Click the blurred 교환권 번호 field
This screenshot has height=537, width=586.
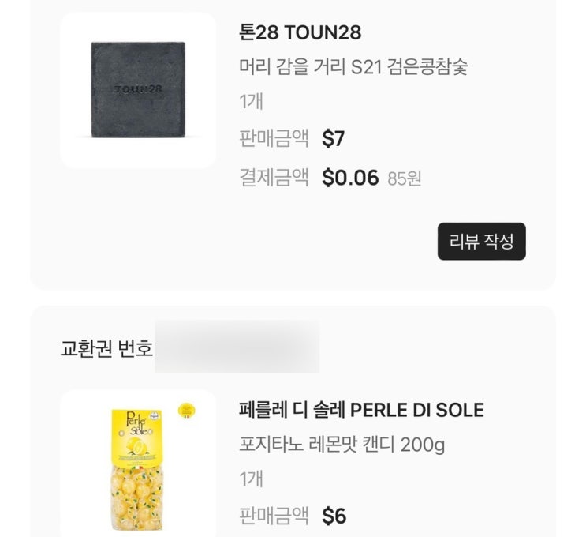[x=237, y=346]
